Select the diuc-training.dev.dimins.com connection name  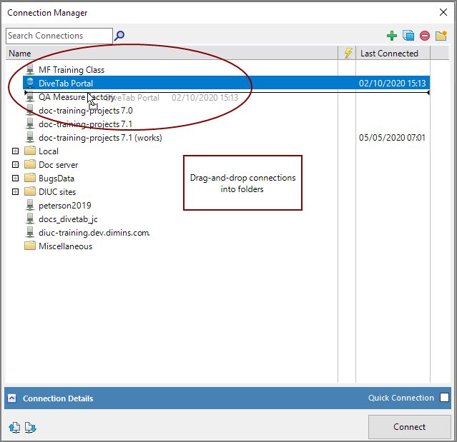94,233
